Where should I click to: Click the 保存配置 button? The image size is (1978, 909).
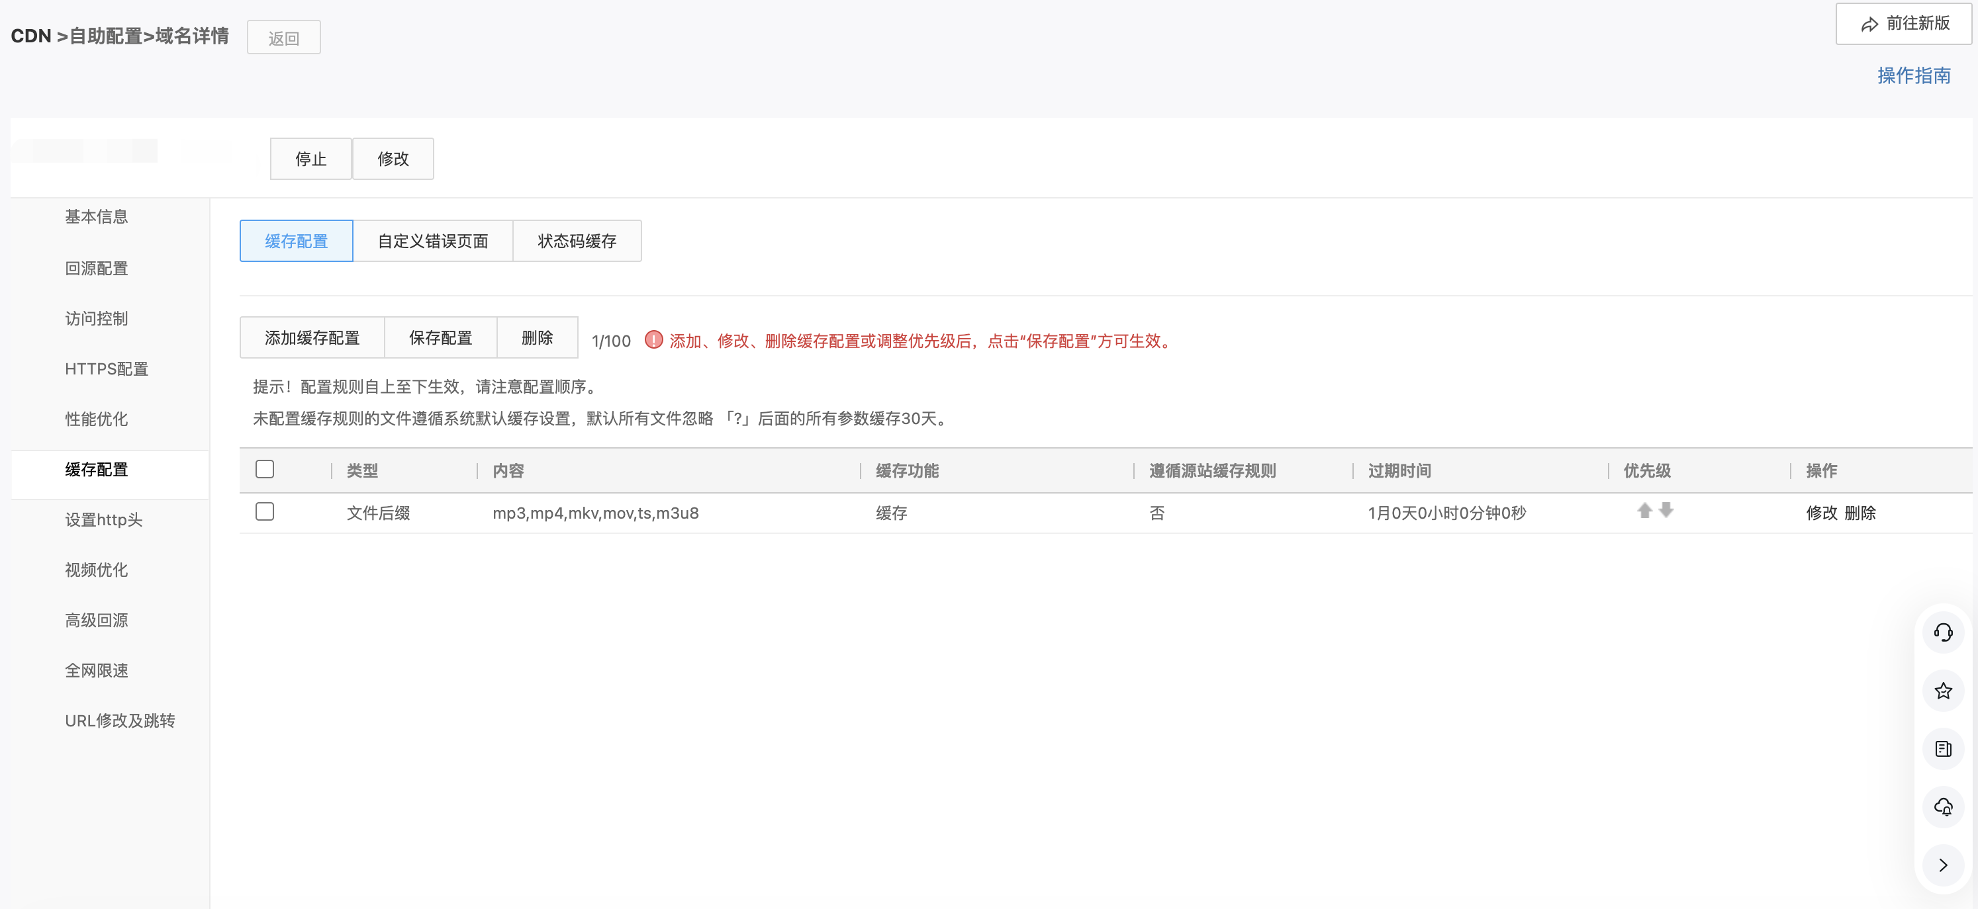coord(440,337)
